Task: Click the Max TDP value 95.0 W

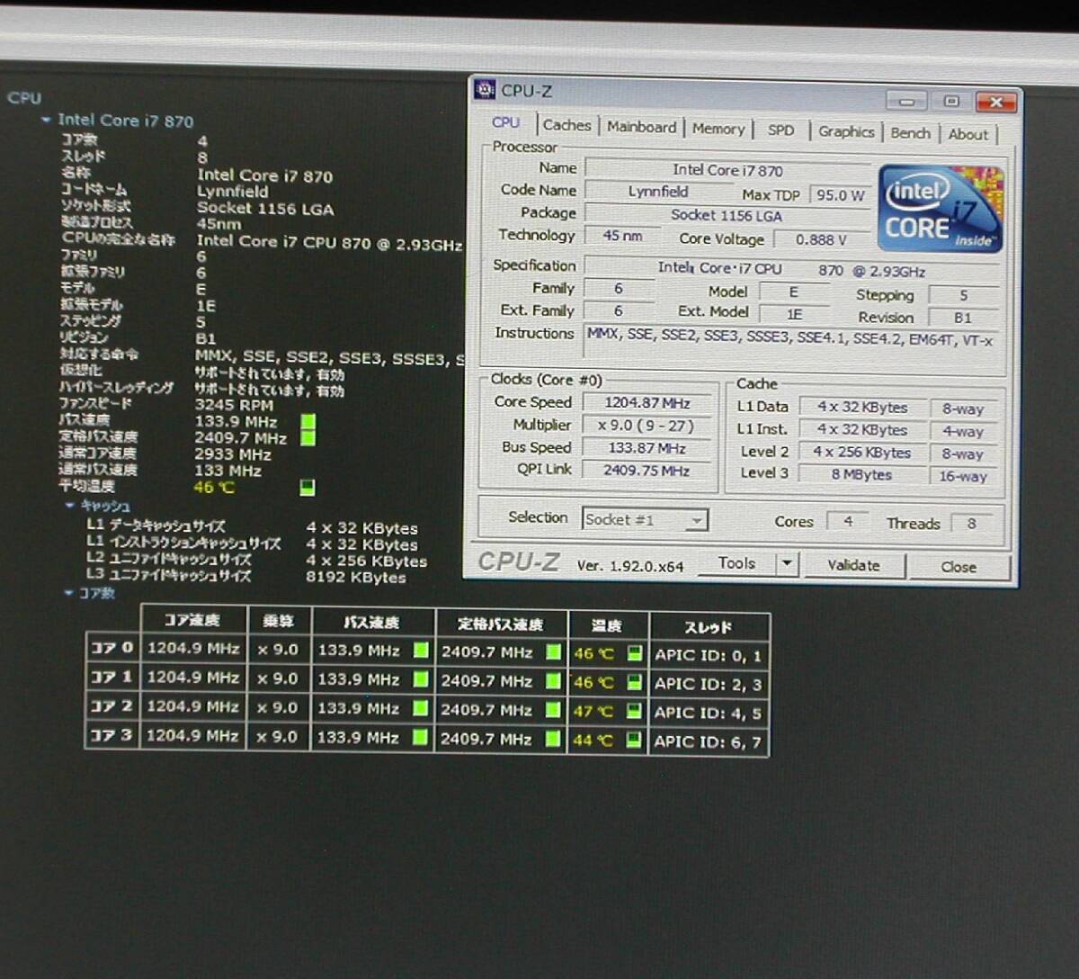Action: [840, 194]
